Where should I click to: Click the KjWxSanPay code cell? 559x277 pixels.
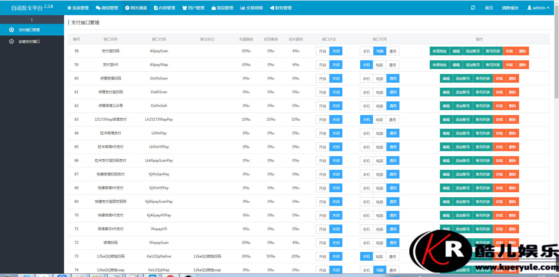point(159,174)
